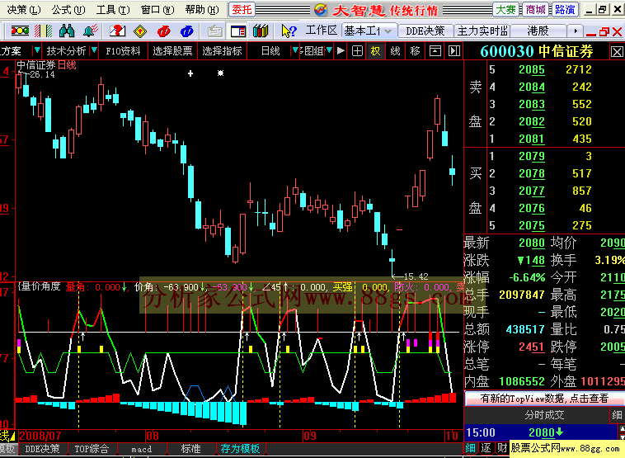Screen dimensions: 625x458
Task: Click the yellow diamond up-arrow icon
Action: click(140, 31)
